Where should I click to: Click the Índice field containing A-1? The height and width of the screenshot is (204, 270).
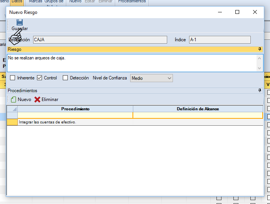(219, 40)
